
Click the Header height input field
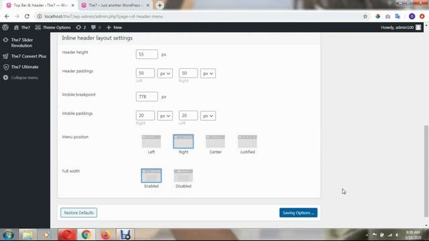147,54
